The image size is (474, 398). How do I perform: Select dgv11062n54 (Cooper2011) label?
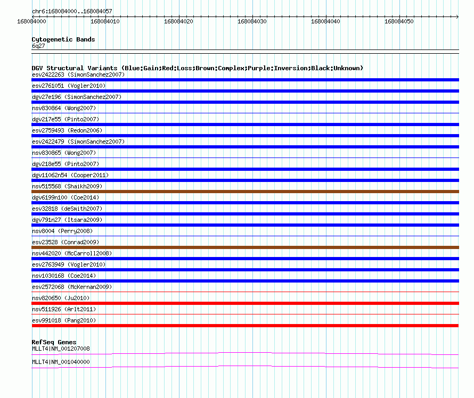70,175
